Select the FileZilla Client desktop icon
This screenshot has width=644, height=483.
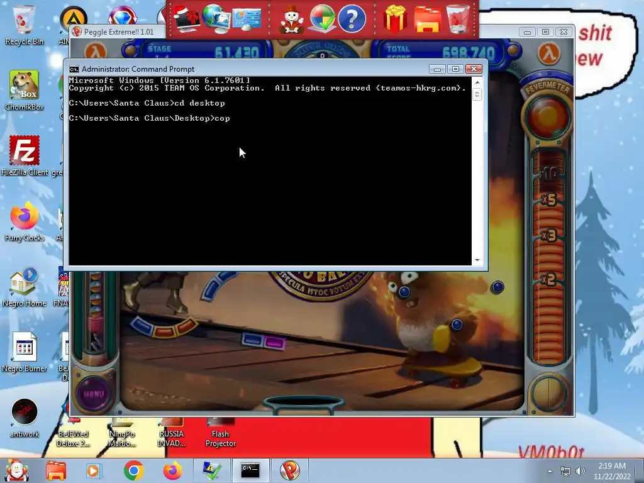tap(25, 156)
